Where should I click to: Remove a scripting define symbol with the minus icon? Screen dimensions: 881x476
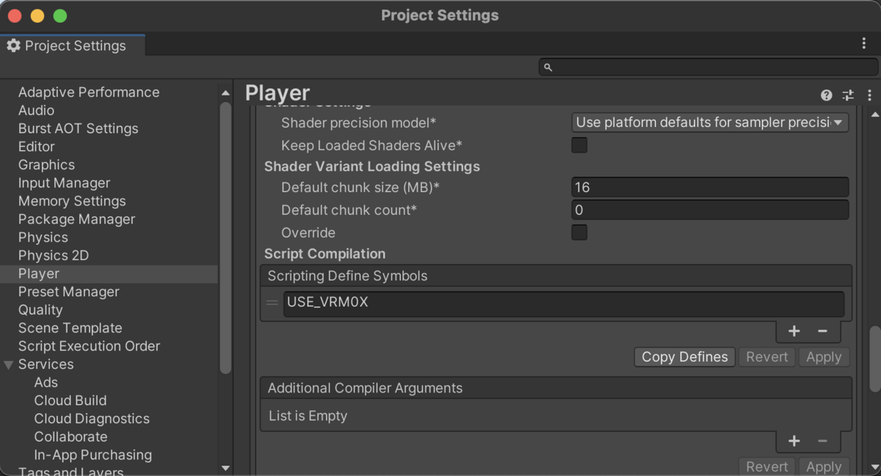pos(823,331)
